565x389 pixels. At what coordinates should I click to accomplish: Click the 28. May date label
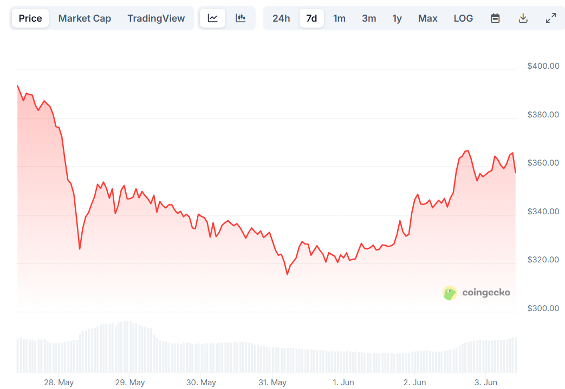click(x=59, y=382)
